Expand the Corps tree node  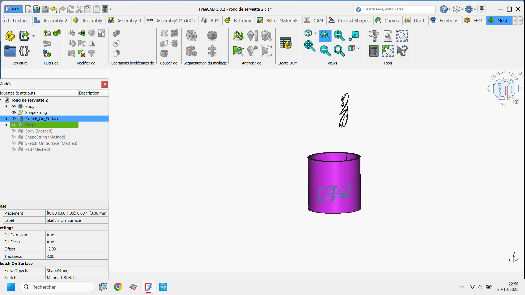pyautogui.click(x=6, y=125)
